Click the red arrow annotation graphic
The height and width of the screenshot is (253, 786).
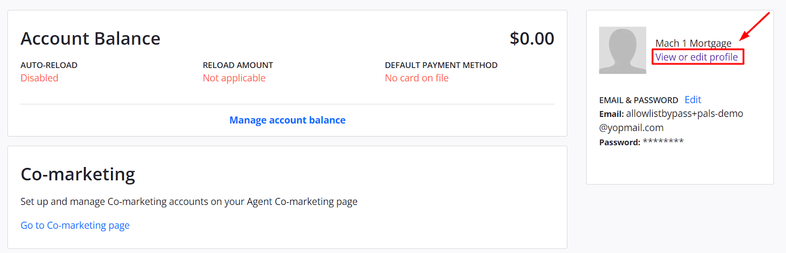click(x=755, y=27)
